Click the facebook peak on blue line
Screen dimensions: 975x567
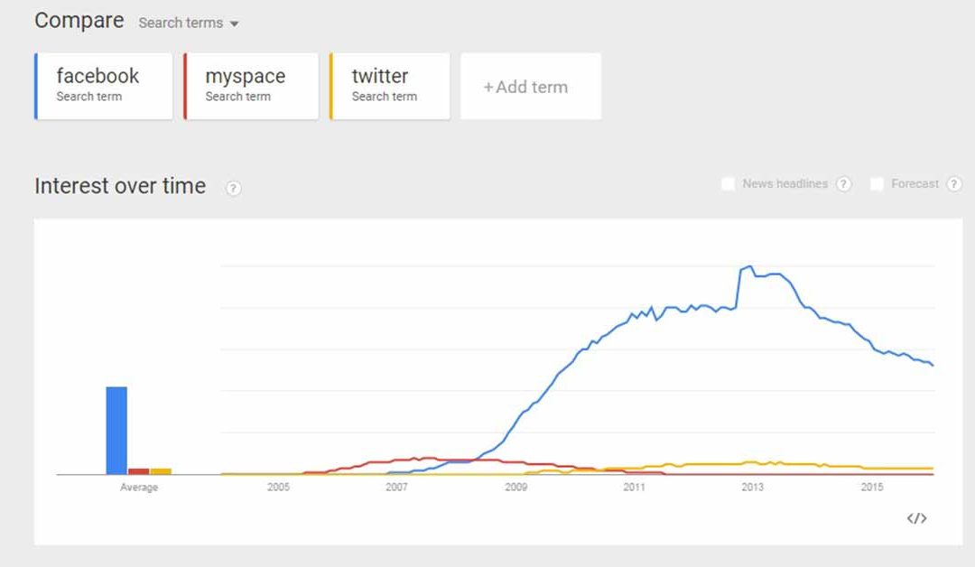coord(750,266)
